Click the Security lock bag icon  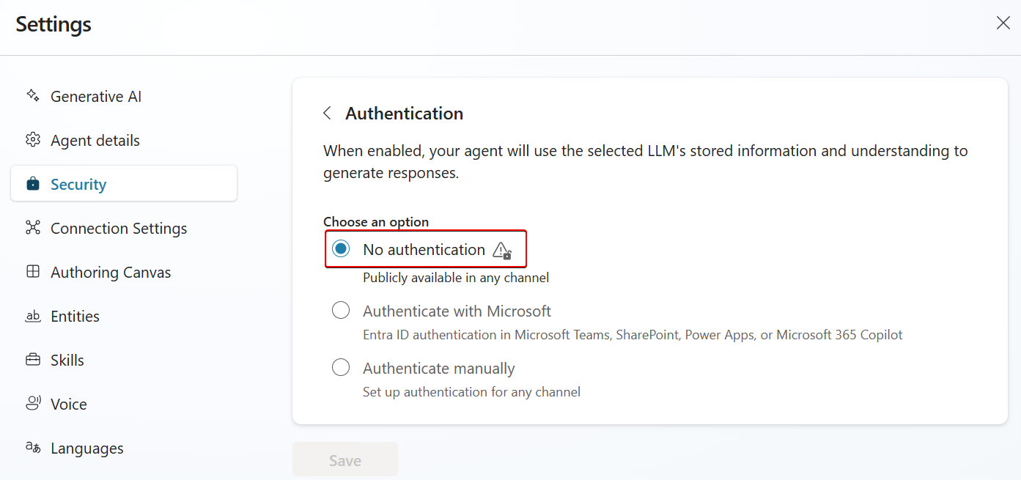(32, 184)
